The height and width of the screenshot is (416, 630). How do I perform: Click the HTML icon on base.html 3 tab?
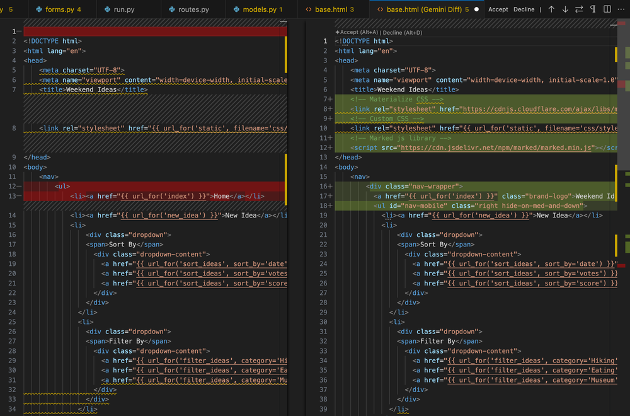309,9
